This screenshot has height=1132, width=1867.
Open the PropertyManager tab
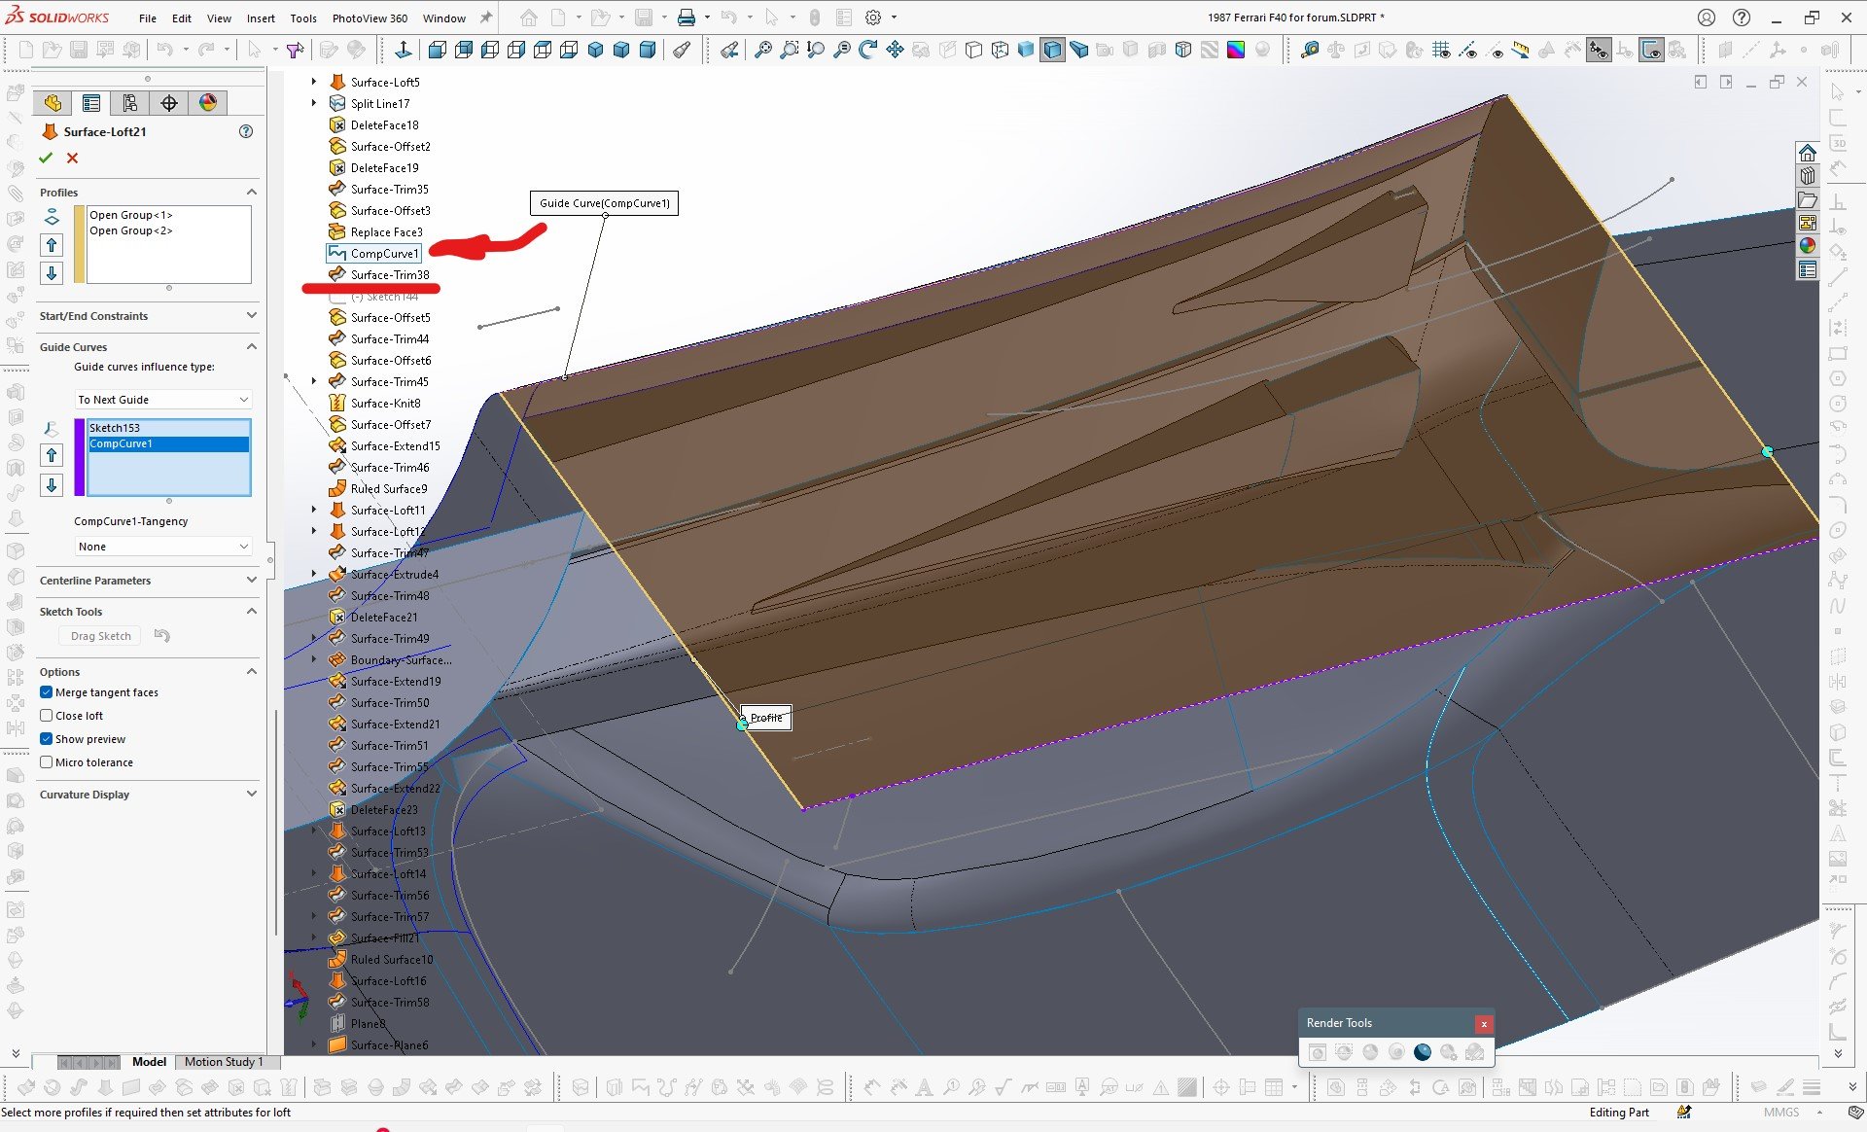(x=91, y=103)
